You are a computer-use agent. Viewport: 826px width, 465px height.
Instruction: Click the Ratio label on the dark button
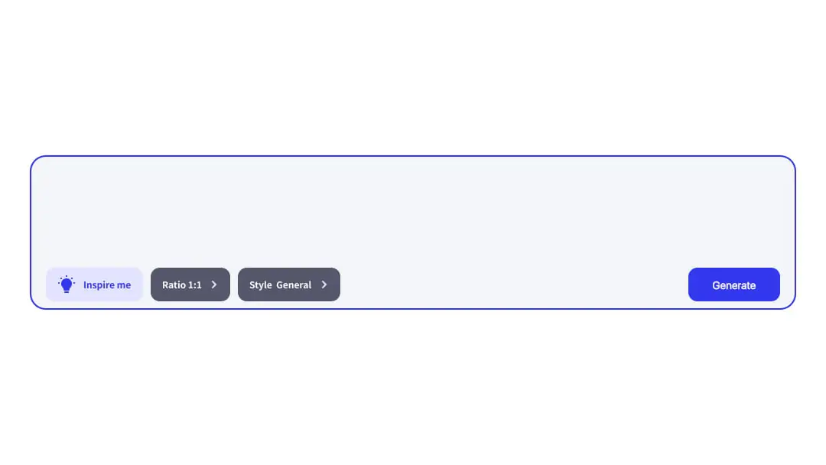pyautogui.click(x=172, y=285)
